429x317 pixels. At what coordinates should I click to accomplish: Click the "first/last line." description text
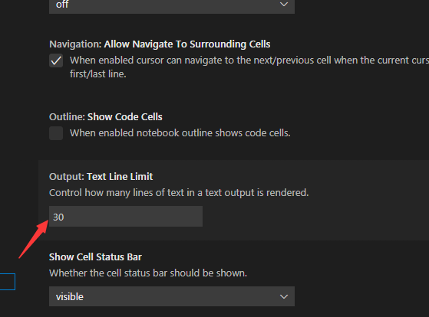click(98, 74)
